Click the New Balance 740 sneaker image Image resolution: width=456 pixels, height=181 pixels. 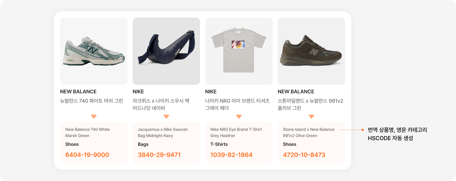[x=94, y=51]
